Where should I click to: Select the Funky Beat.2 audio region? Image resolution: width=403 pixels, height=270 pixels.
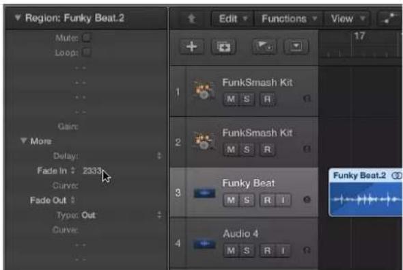(365, 193)
